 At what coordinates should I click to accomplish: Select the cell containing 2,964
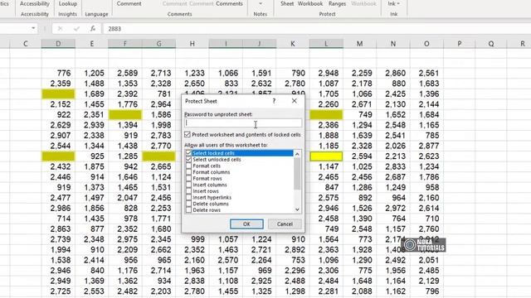click(x=158, y=104)
